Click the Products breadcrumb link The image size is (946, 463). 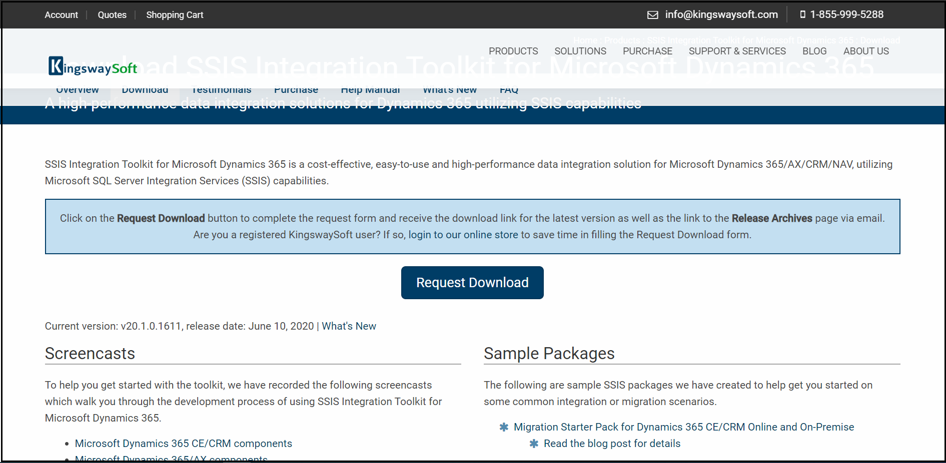(x=622, y=40)
